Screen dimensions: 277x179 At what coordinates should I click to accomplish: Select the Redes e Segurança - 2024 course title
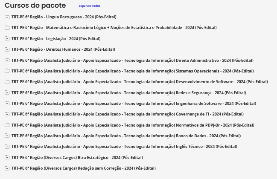pyautogui.click(x=129, y=93)
